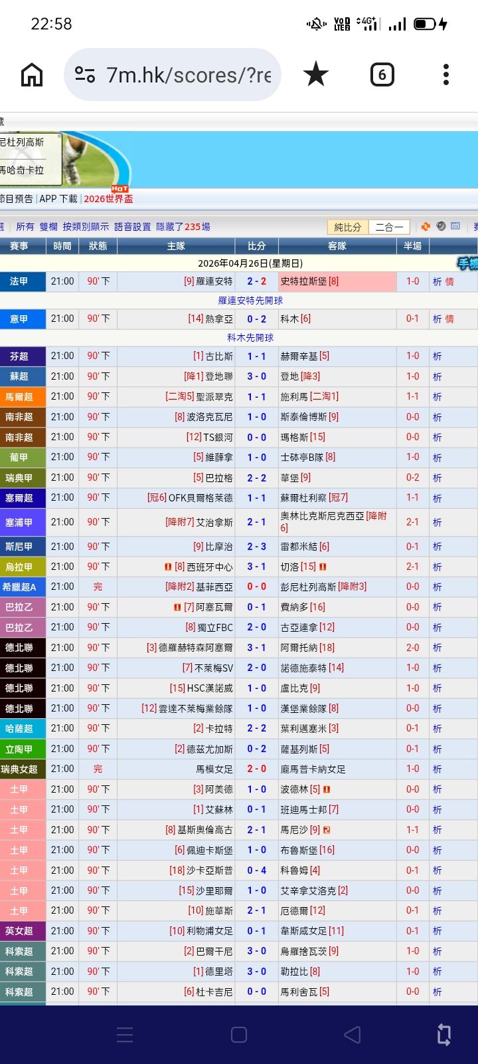Tap the 7m.hk/scores address bar

(x=173, y=74)
